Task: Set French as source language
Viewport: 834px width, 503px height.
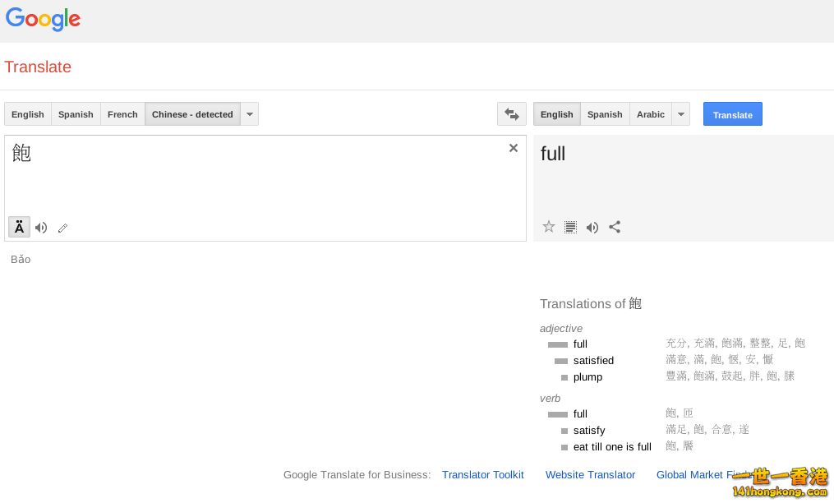Action: pos(122,114)
